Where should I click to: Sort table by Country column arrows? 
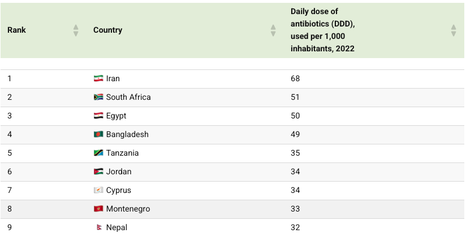click(x=273, y=30)
